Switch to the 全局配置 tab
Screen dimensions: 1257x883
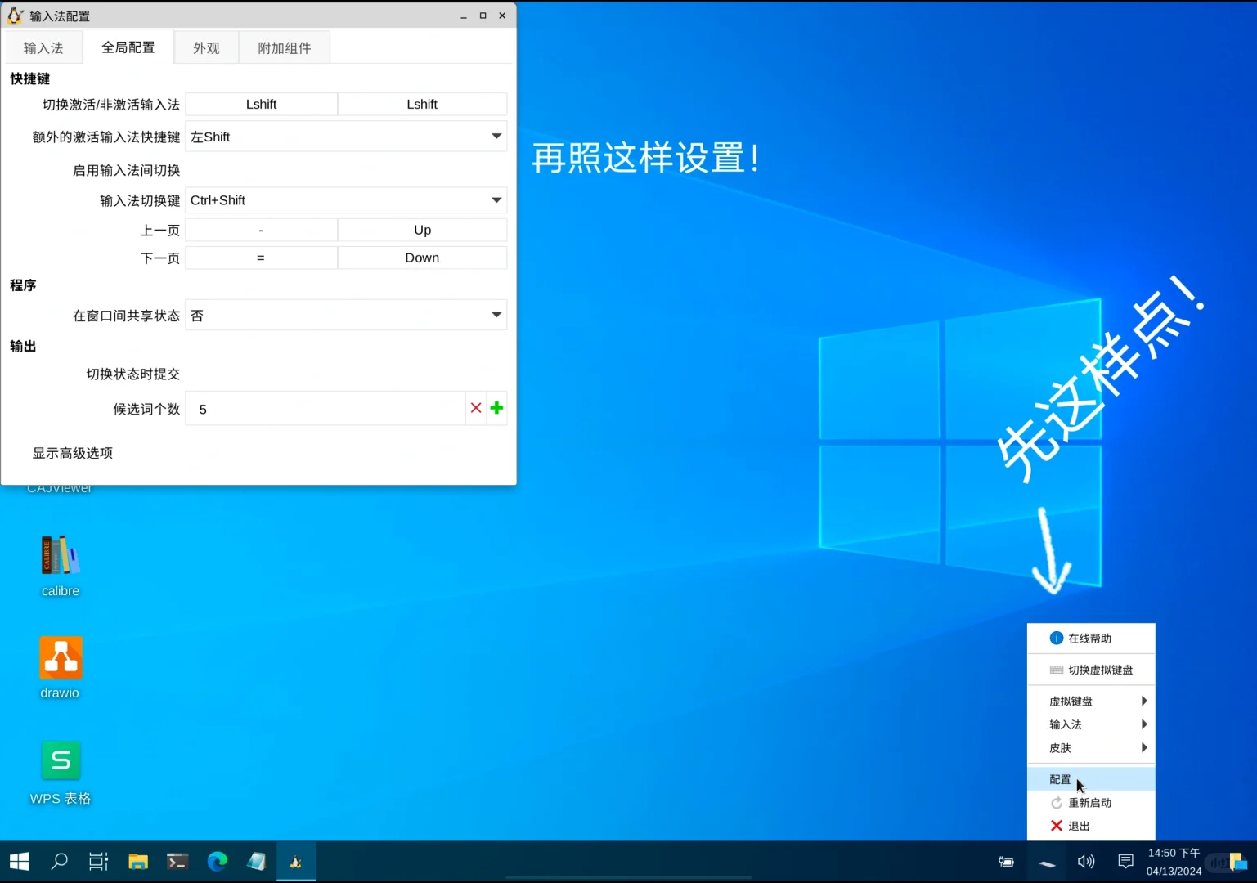pyautogui.click(x=128, y=47)
